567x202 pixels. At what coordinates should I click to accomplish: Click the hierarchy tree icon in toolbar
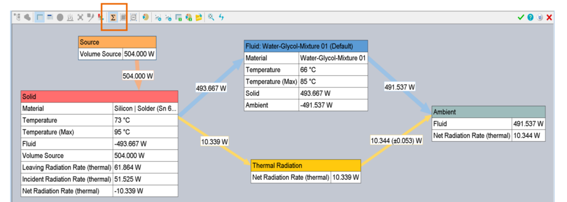pos(17,17)
